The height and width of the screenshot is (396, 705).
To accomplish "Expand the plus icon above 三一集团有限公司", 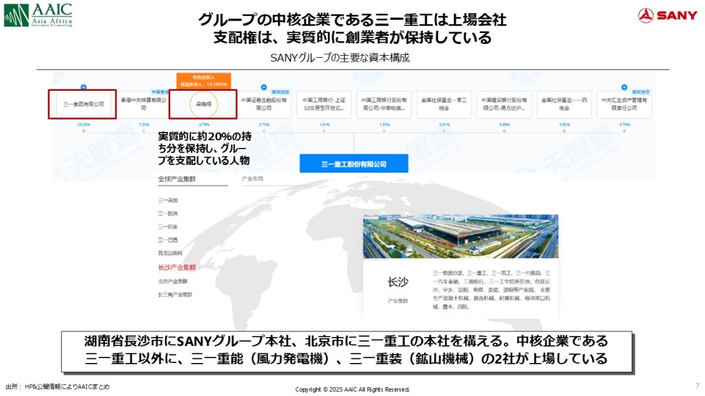I will 83,87.
